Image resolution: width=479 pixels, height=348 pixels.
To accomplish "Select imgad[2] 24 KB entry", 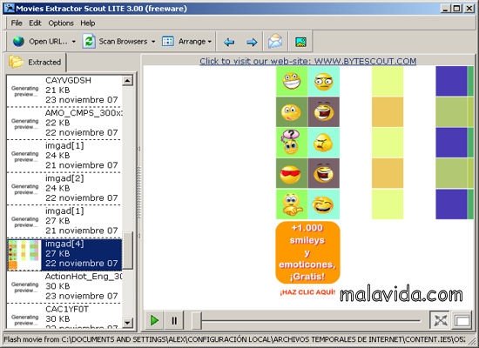I will tap(64, 188).
